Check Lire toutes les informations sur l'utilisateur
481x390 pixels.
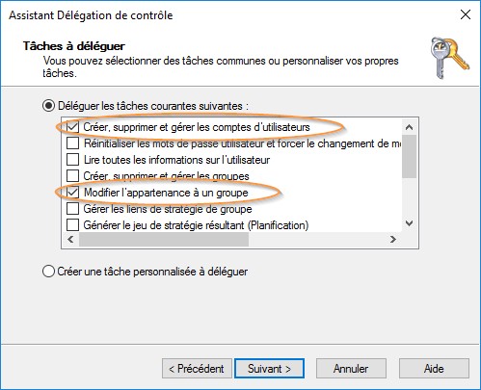click(73, 160)
